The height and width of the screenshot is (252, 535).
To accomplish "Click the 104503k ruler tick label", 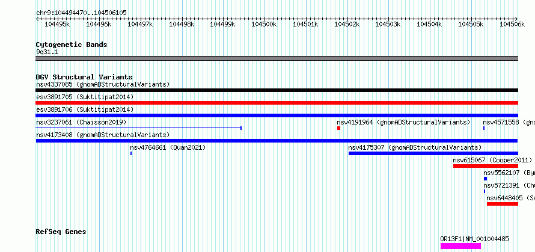I will click(388, 24).
